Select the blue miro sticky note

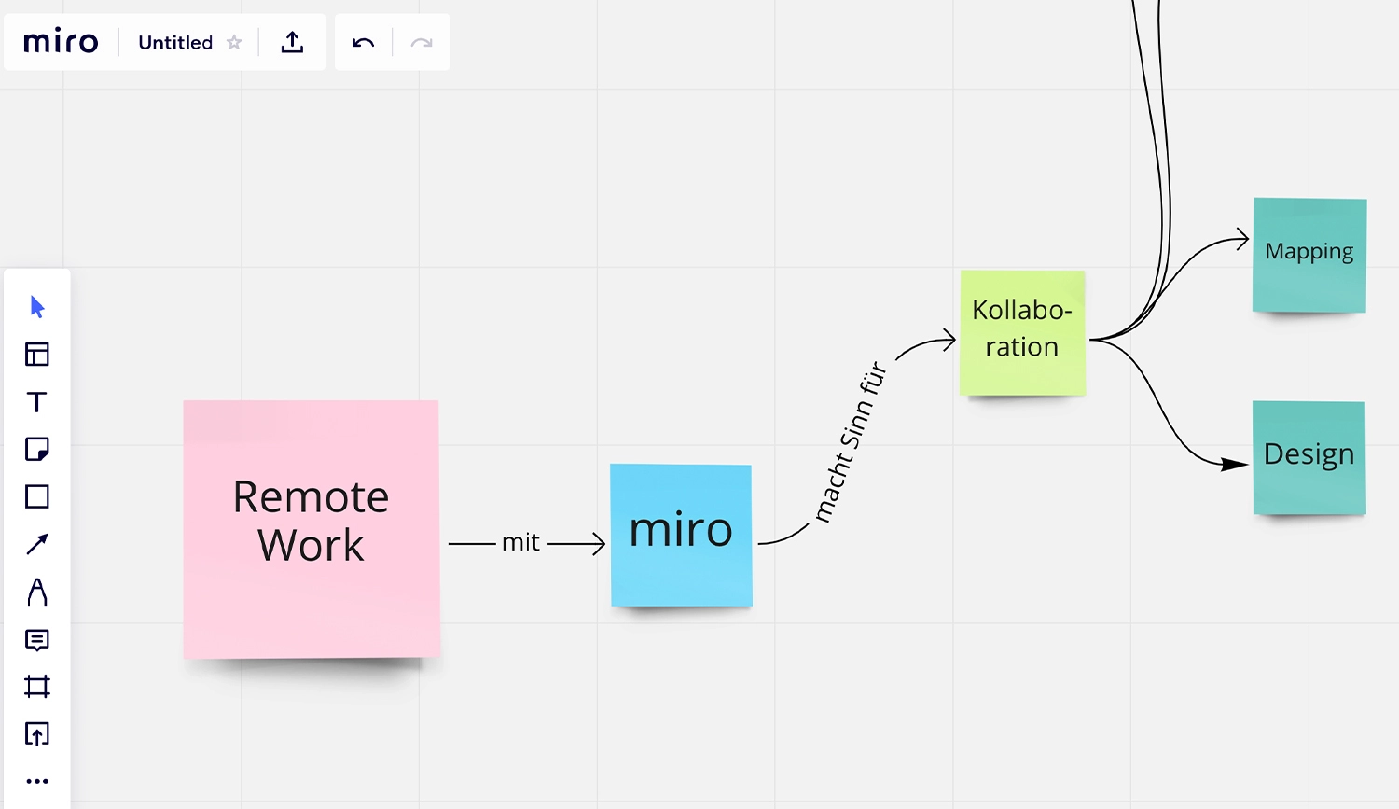(x=681, y=536)
